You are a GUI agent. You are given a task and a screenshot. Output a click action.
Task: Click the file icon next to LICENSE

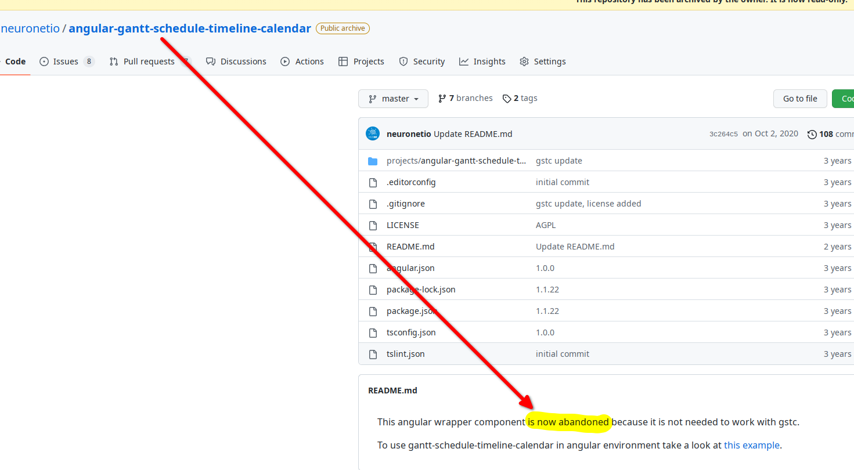pos(373,225)
